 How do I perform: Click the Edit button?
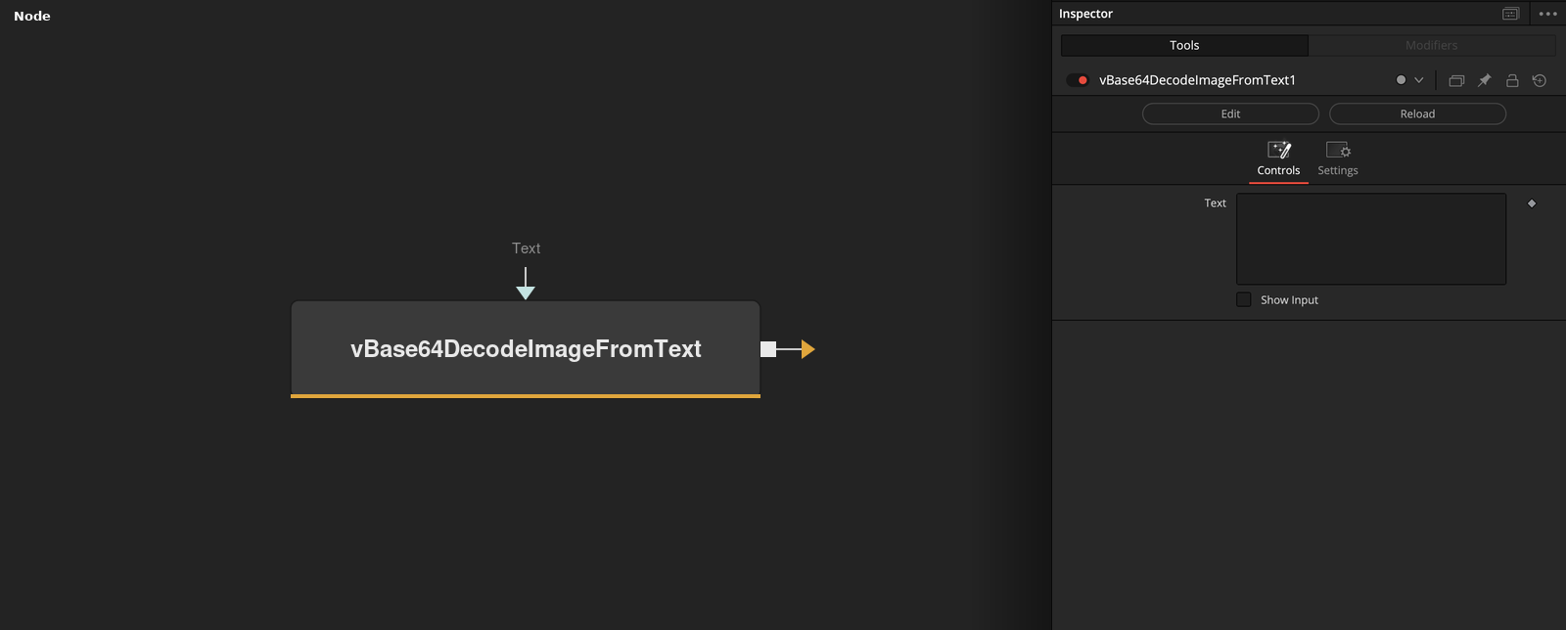click(x=1230, y=114)
